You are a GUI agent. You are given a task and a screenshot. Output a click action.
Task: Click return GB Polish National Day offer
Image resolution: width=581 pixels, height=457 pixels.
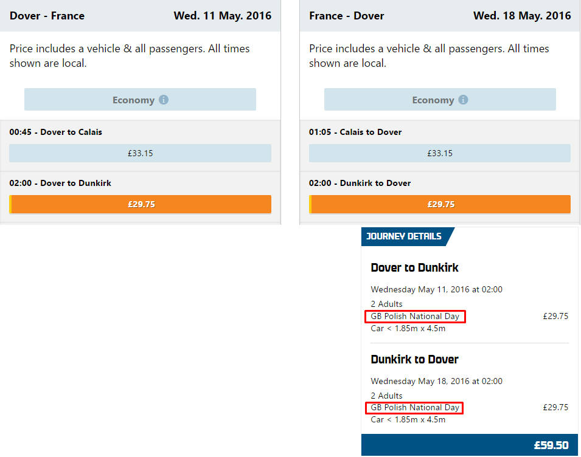414,408
